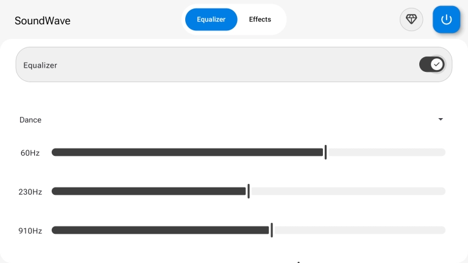Click the 230Hz slider handle

coord(249,191)
